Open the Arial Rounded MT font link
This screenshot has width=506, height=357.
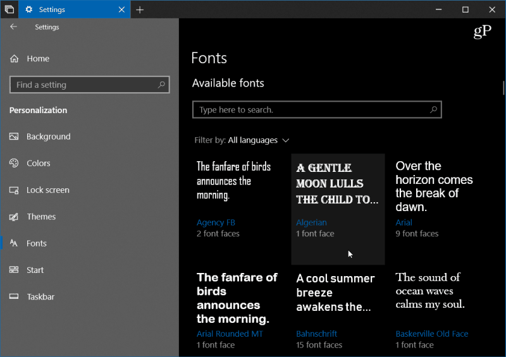[230, 334]
